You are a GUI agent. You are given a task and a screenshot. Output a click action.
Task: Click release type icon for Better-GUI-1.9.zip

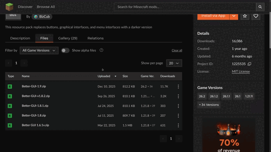10,87
